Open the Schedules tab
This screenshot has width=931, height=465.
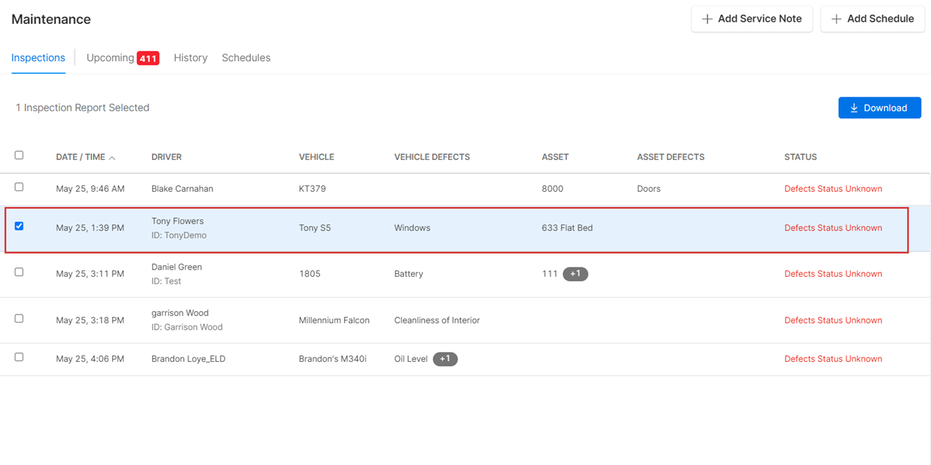point(246,58)
